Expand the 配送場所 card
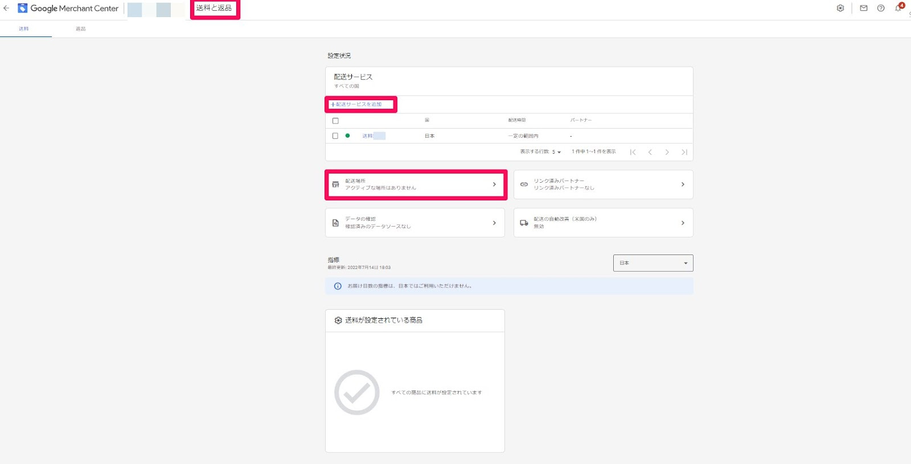Viewport: 911px width, 464px height. coord(415,184)
